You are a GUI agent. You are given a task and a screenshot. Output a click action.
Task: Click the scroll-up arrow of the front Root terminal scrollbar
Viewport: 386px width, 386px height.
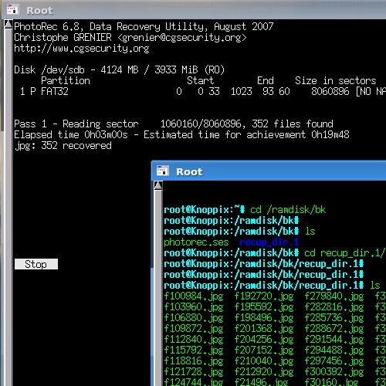[x=158, y=185]
